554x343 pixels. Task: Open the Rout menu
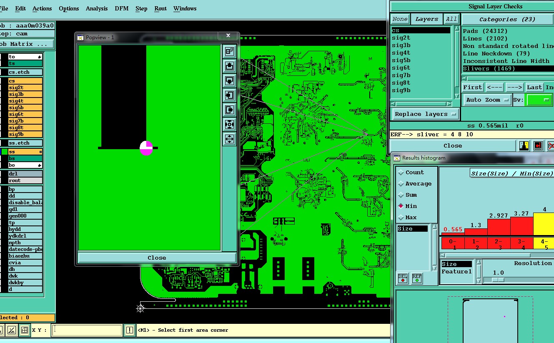[x=160, y=8]
